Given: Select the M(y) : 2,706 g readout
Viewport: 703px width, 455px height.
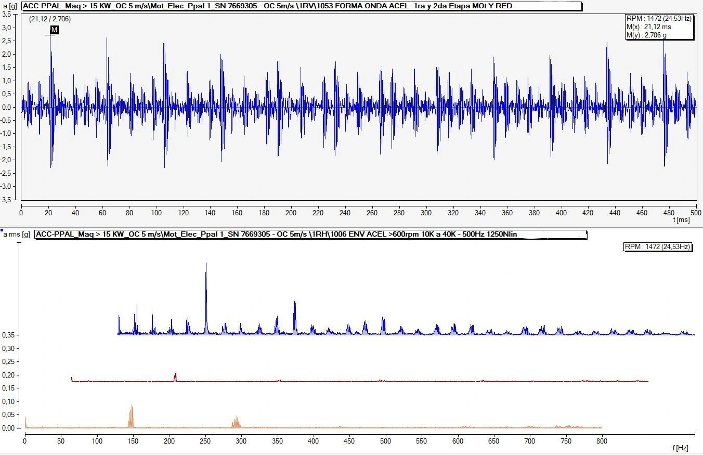Looking at the screenshot, I should click(646, 35).
